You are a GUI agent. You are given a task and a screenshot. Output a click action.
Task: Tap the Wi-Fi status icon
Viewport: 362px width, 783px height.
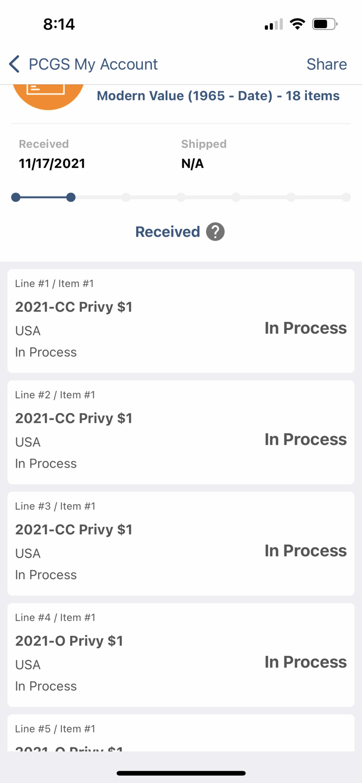[x=298, y=24]
